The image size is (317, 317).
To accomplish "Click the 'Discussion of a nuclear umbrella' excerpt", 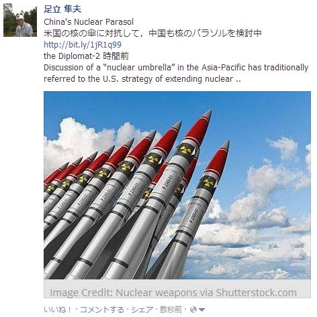I will [176, 68].
